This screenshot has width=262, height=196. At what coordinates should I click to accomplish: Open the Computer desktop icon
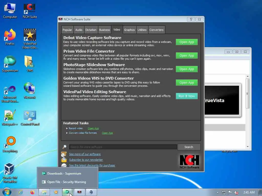point(10,11)
